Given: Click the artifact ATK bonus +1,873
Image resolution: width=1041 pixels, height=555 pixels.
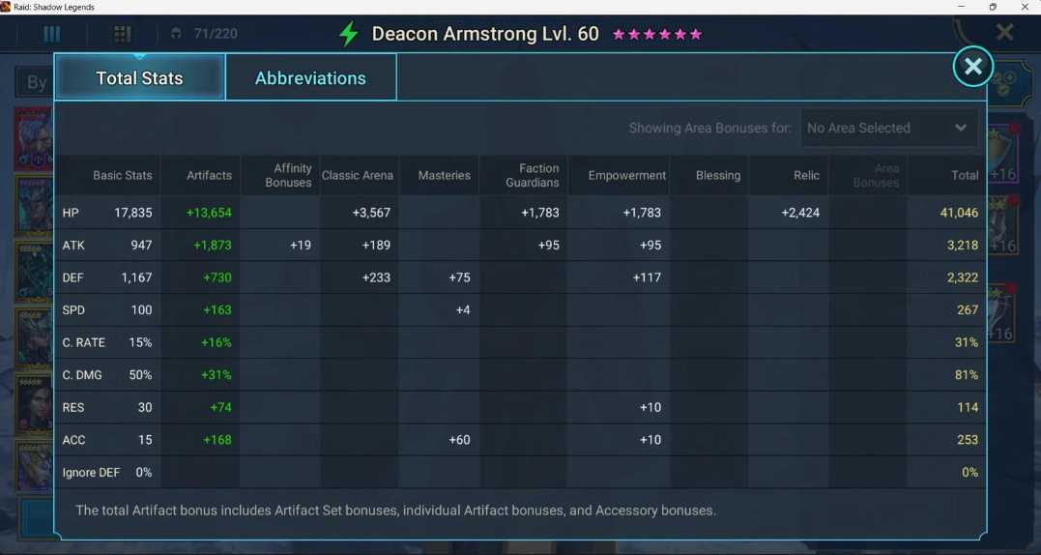Looking at the screenshot, I should (x=213, y=245).
